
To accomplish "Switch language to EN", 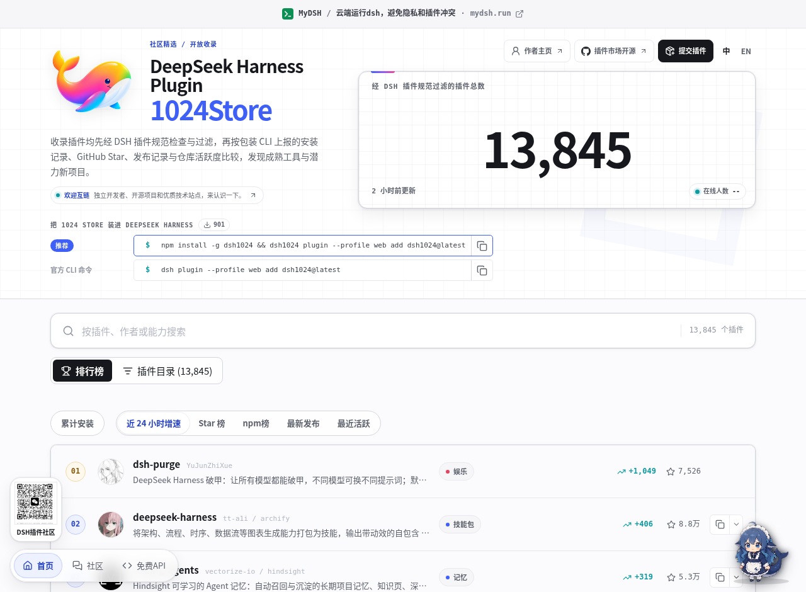I will click(746, 51).
